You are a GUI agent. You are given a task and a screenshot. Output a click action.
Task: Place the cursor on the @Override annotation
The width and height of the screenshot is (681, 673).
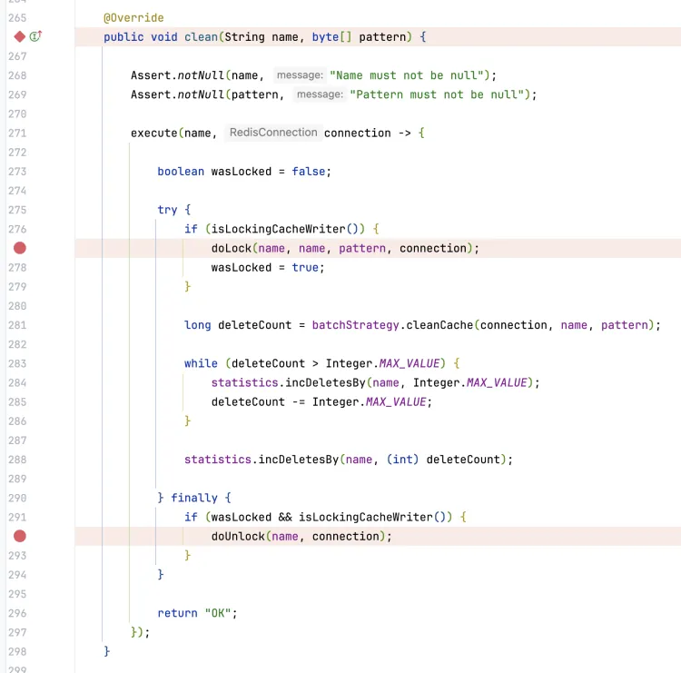pos(133,18)
